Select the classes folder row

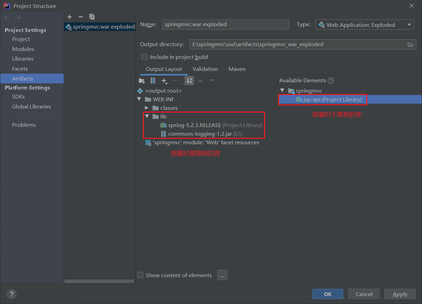[165, 108]
